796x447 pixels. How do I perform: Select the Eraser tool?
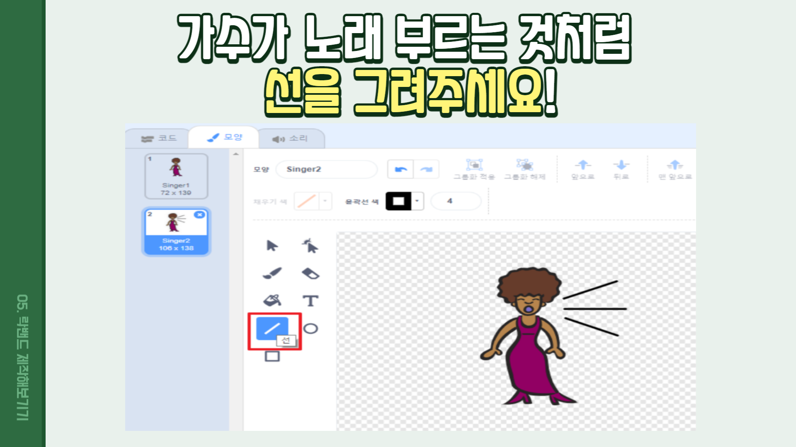click(310, 273)
